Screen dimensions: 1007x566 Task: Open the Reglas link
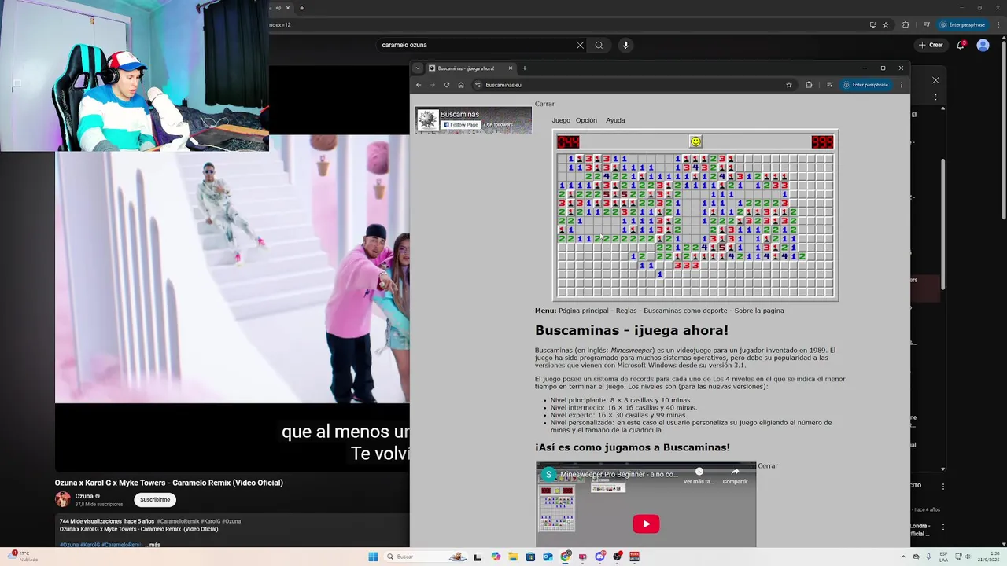click(x=626, y=311)
